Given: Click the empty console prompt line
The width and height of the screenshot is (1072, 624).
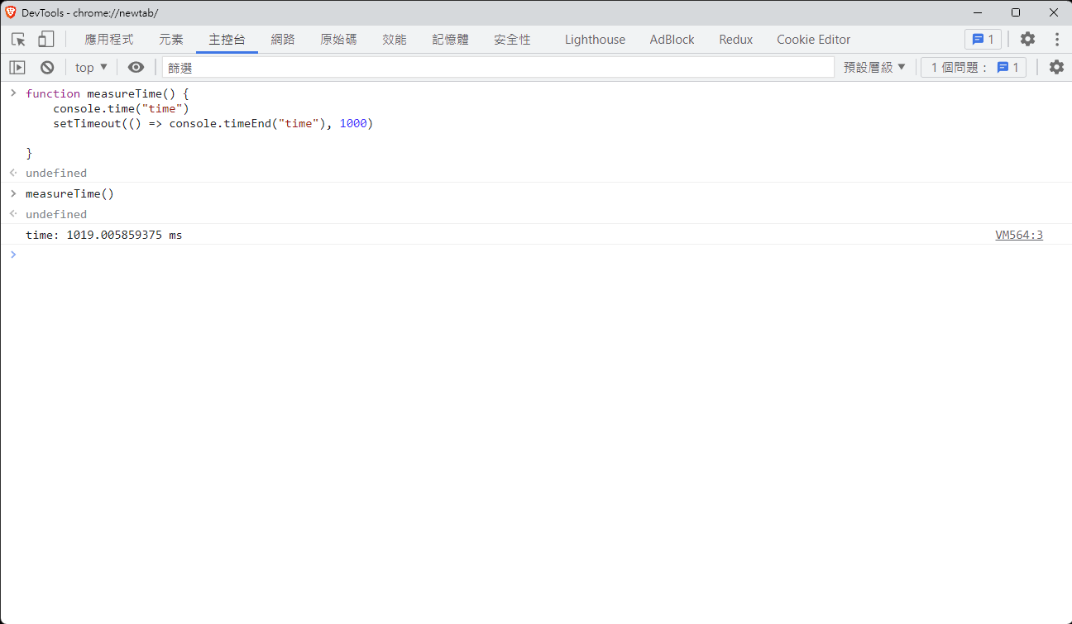Looking at the screenshot, I should point(496,255).
